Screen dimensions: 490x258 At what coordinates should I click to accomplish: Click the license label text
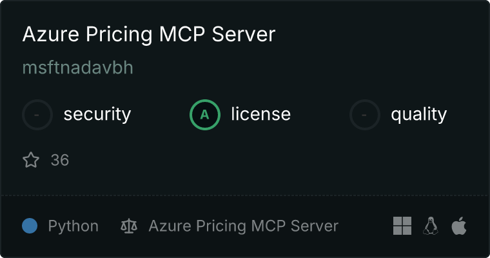261,114
